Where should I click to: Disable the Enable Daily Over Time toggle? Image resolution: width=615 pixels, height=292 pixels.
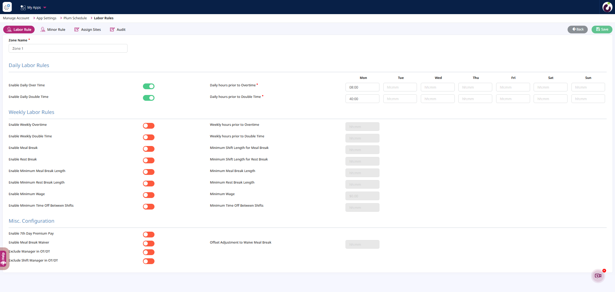[148, 86]
